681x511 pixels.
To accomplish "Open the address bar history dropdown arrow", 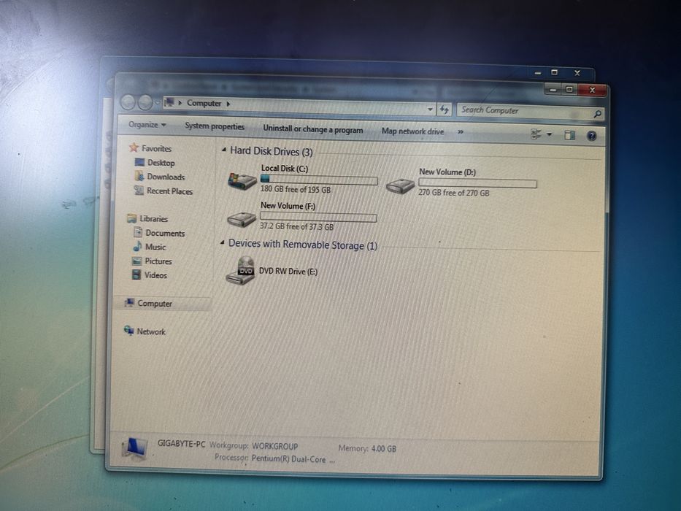I will (x=430, y=109).
